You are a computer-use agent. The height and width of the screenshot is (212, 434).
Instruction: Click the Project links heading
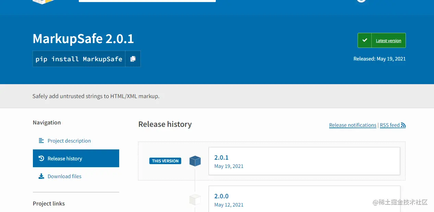coord(49,203)
